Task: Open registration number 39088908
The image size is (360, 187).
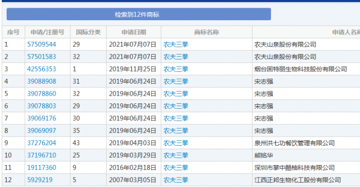Action: point(41,81)
